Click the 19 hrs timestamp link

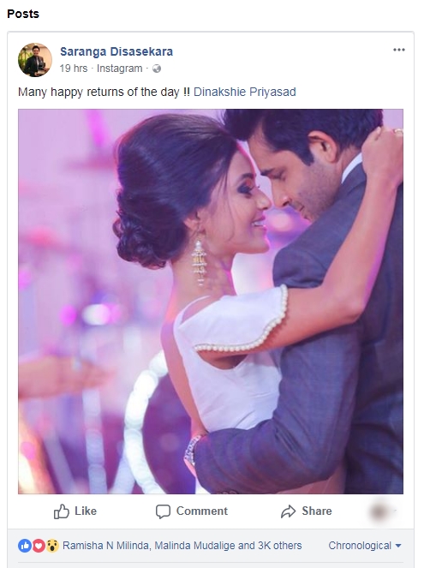click(74, 69)
